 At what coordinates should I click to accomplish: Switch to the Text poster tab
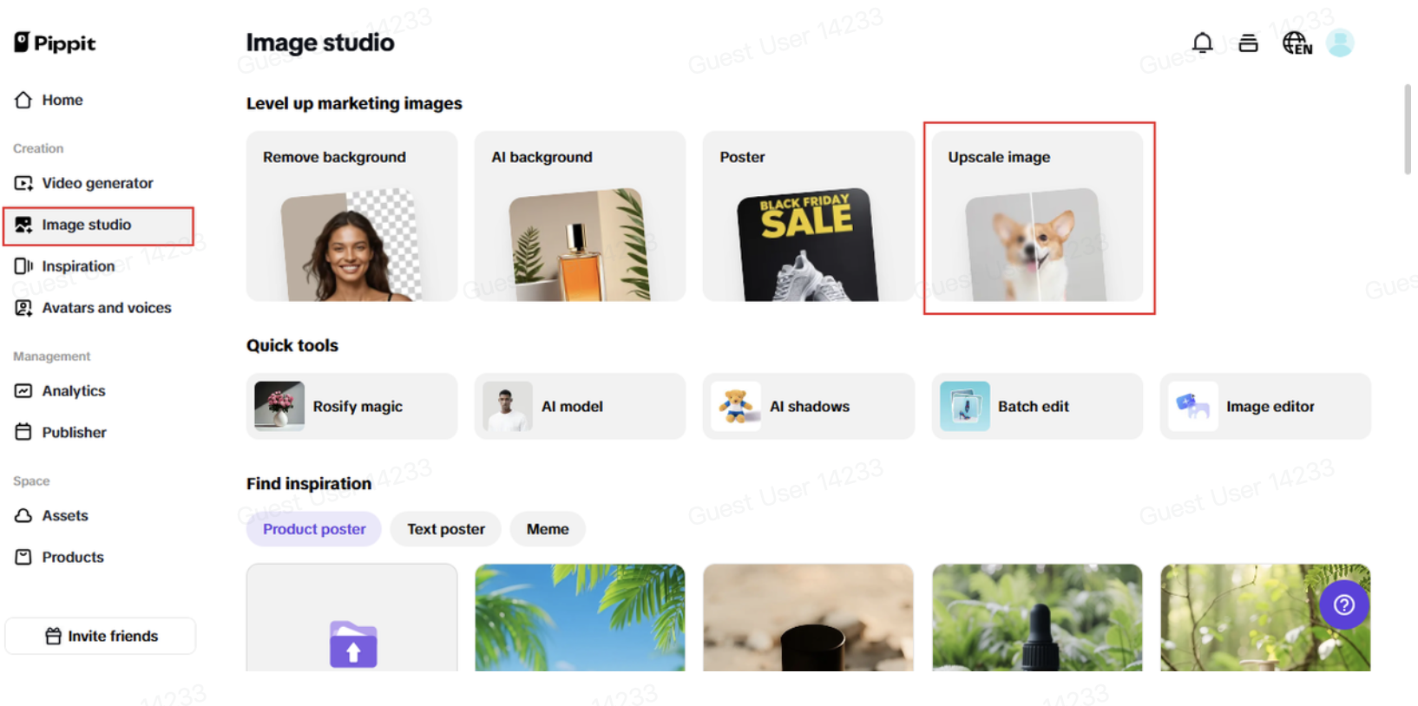point(446,529)
